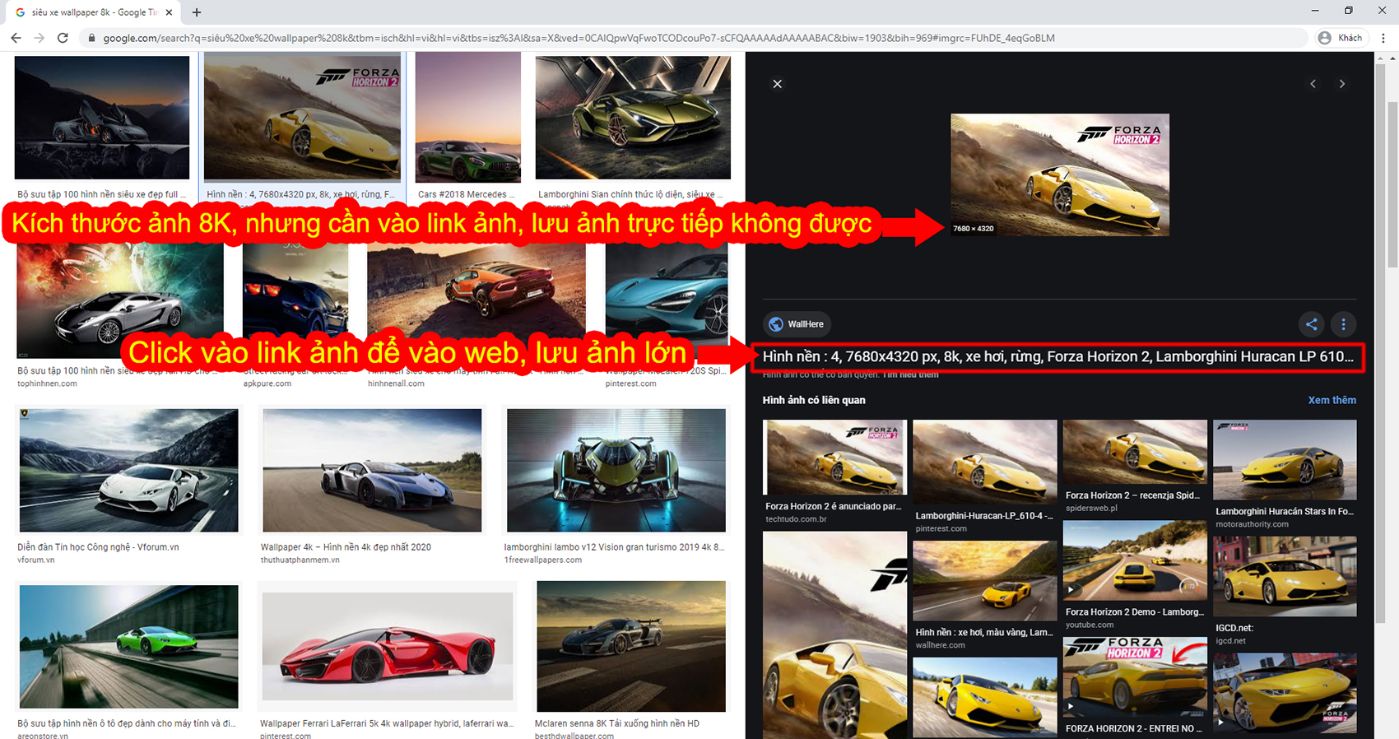Image resolution: width=1399 pixels, height=739 pixels.
Task: Open the green Lamborghini thumbnail from areonstore.vn
Action: pyautogui.click(x=129, y=647)
